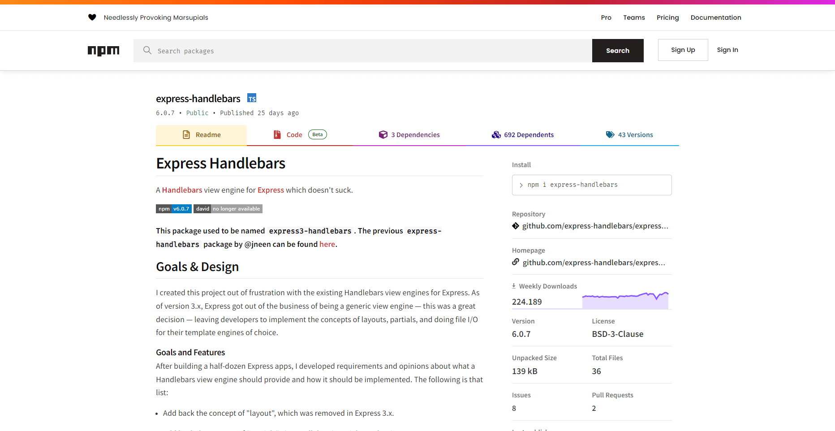Click the 'Goals and Features' subheading
The height and width of the screenshot is (431, 835).
[190, 353]
